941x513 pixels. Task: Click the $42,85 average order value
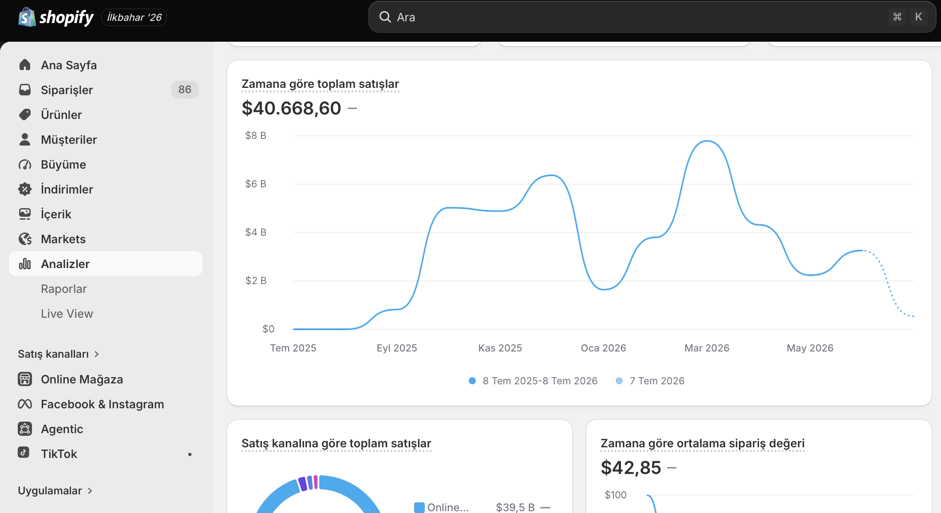point(631,467)
